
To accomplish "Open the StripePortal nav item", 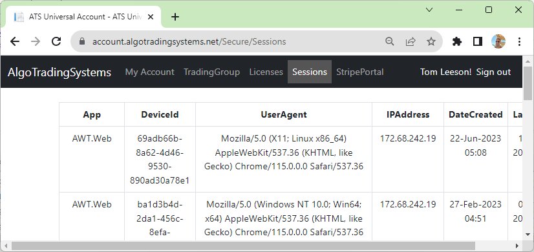I will tap(360, 72).
